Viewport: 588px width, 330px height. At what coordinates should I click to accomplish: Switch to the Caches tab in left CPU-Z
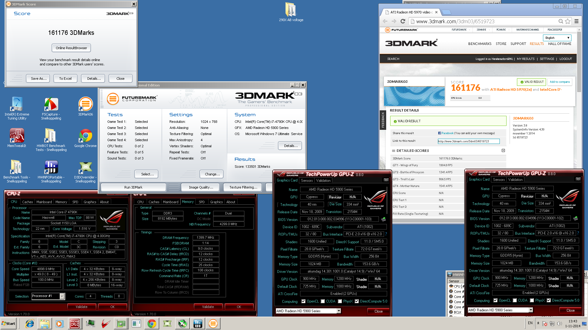pos(27,202)
